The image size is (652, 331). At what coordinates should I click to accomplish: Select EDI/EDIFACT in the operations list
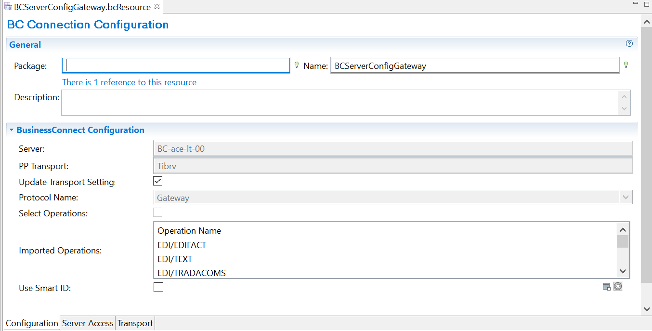182,245
